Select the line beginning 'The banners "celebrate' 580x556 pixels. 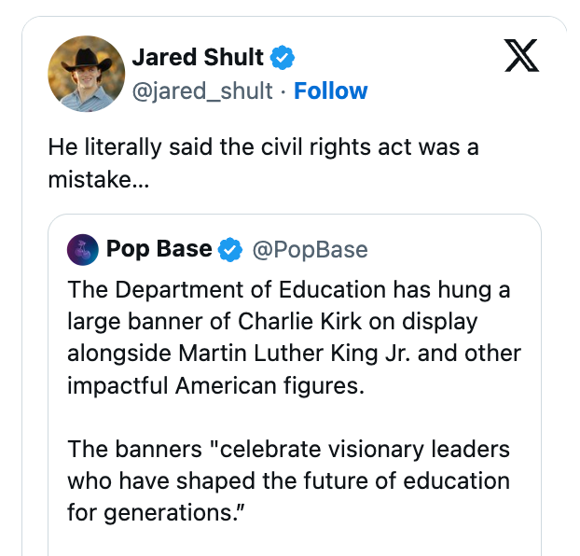(x=288, y=449)
